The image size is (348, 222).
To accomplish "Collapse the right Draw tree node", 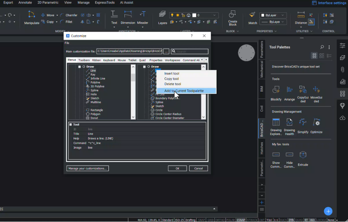I will pos(144,67).
